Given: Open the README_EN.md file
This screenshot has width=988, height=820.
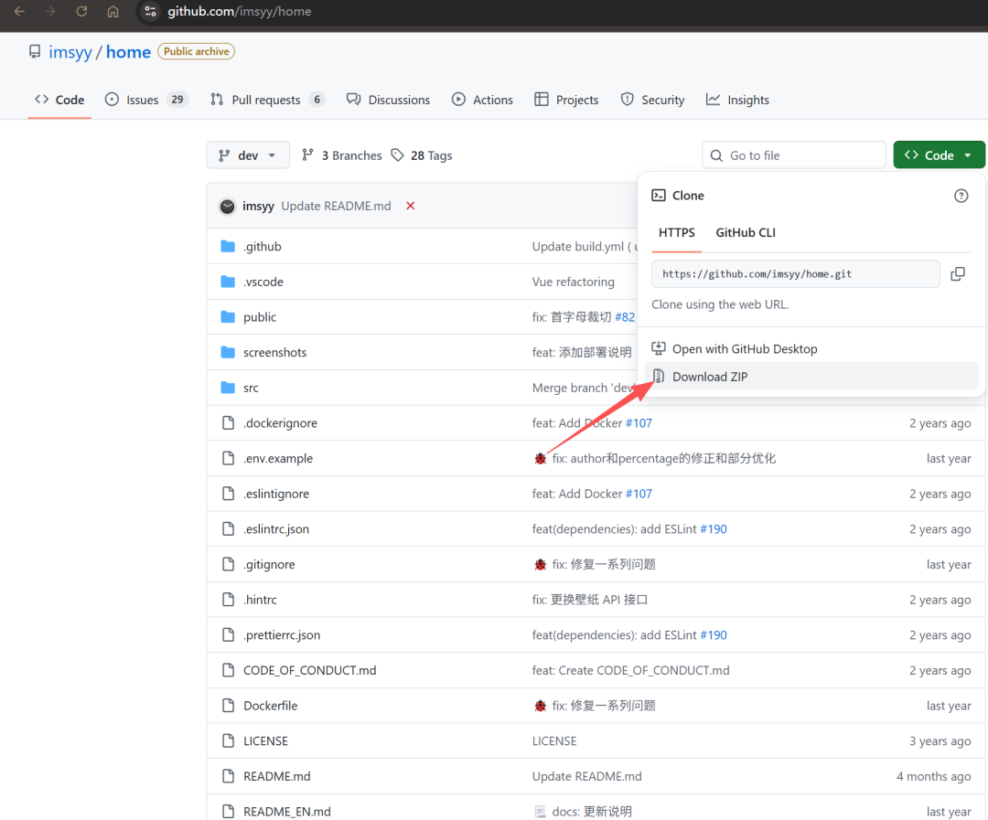Looking at the screenshot, I should click(x=286, y=811).
